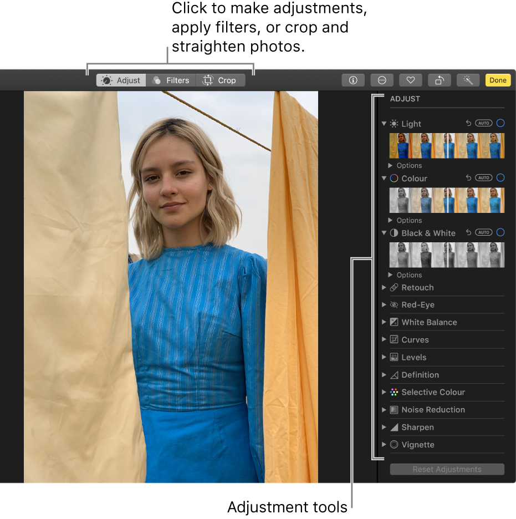Click the rotate icon in the toolbar
This screenshot has height=519, width=516.
(x=440, y=80)
